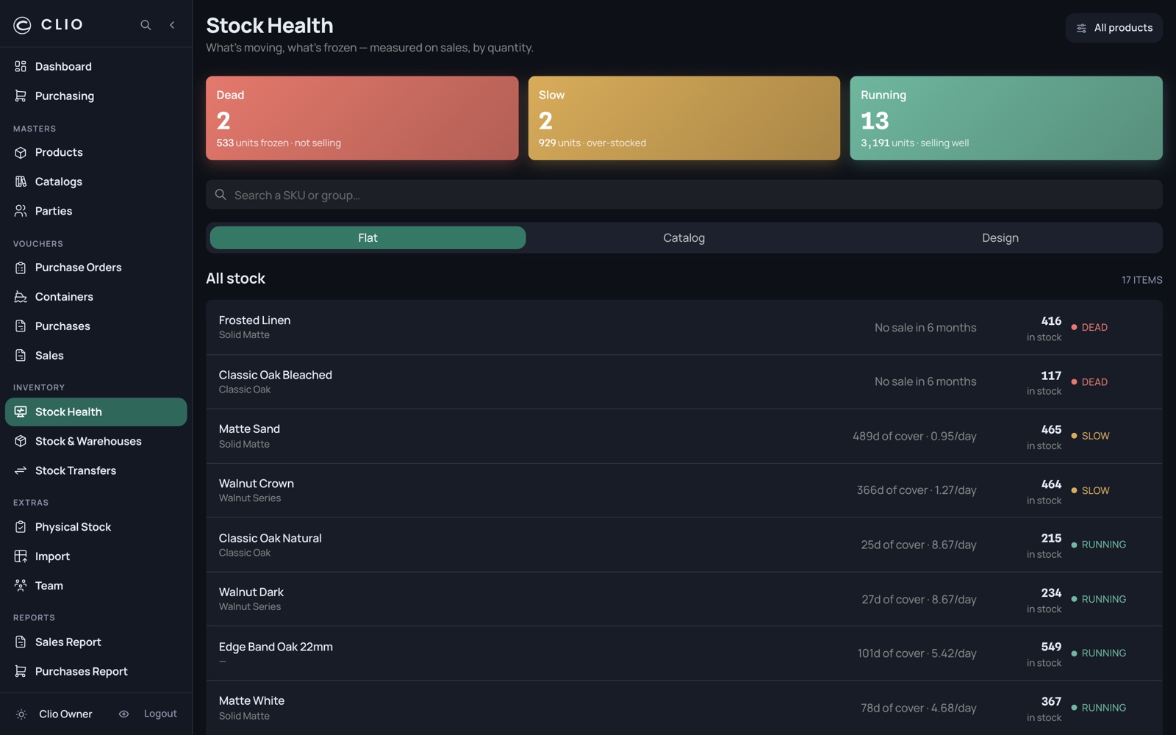Click the Sales document icon
Screen dimensions: 1176x735
click(x=21, y=356)
